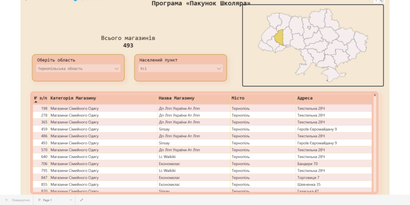Open the Оберіть область dropdown chevron
410x205 pixels.
click(116, 69)
